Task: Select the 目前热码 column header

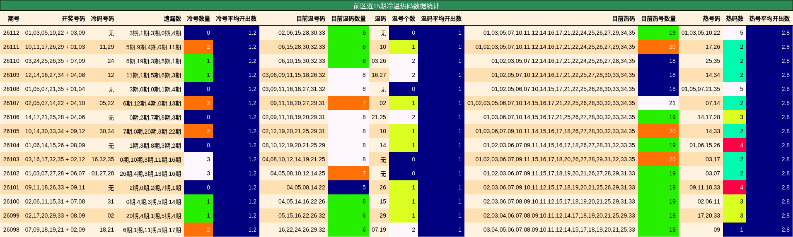Action: point(624,19)
